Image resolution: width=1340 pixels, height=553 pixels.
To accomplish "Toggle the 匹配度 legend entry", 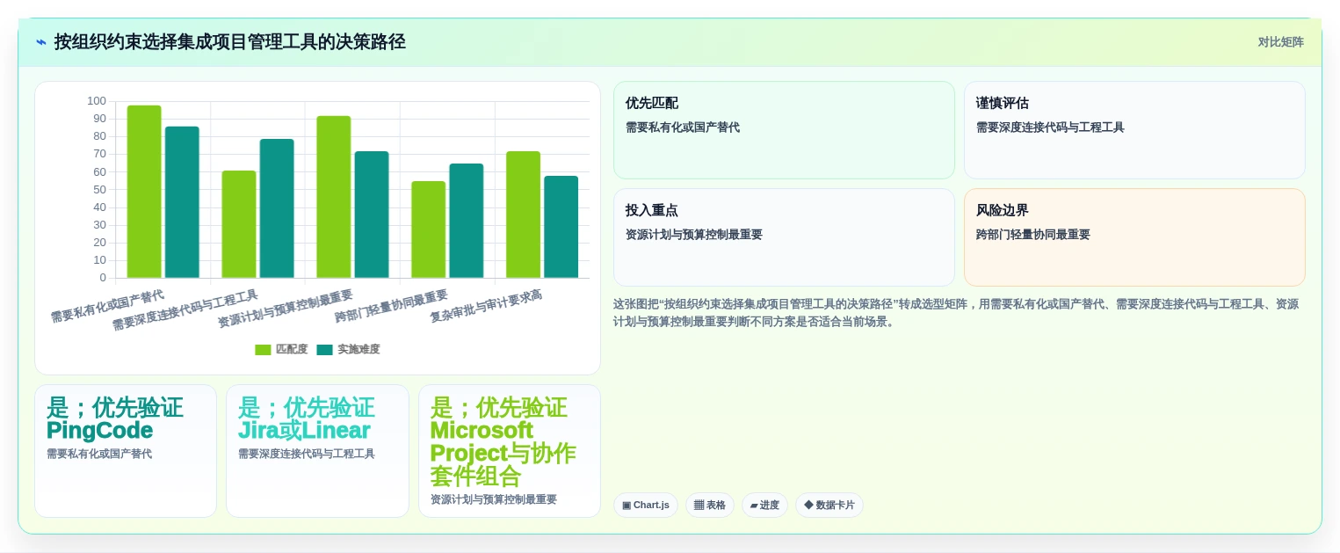I will 281,349.
